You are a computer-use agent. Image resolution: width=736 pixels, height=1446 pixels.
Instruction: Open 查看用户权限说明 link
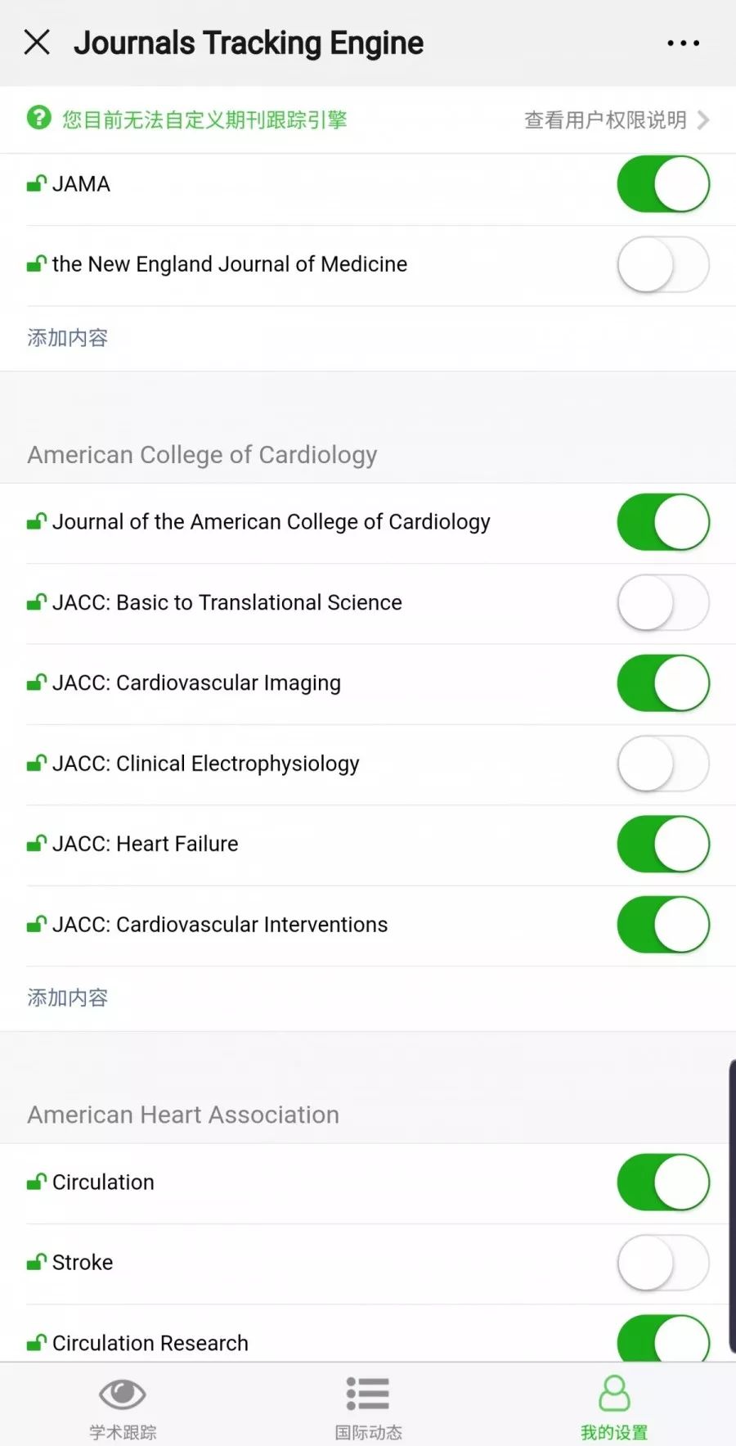coord(605,120)
